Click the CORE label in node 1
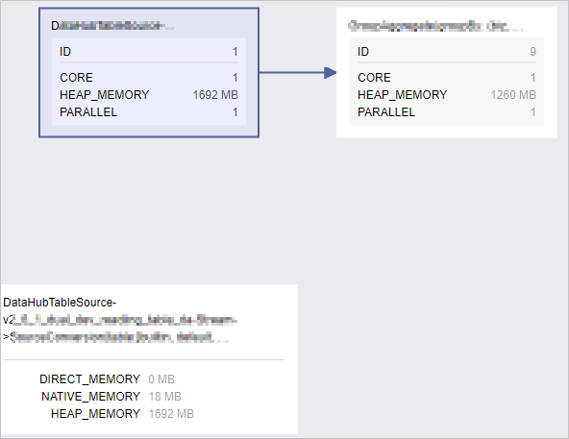Image resolution: width=569 pixels, height=439 pixels. pyautogui.click(x=76, y=77)
